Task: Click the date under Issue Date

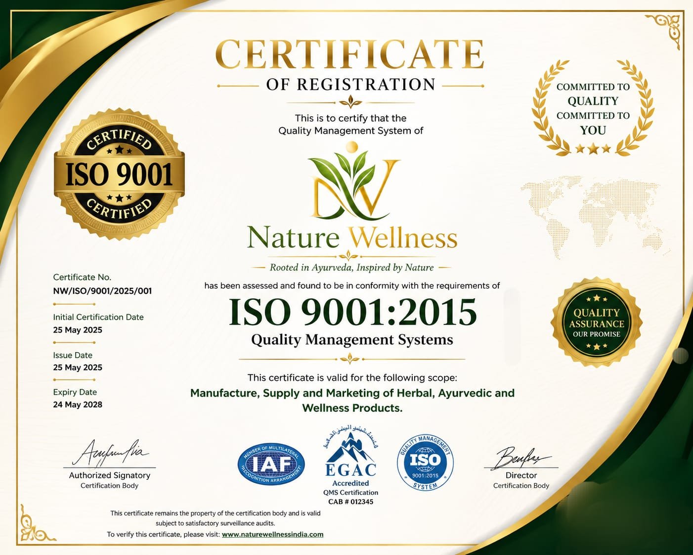Action: tap(78, 368)
